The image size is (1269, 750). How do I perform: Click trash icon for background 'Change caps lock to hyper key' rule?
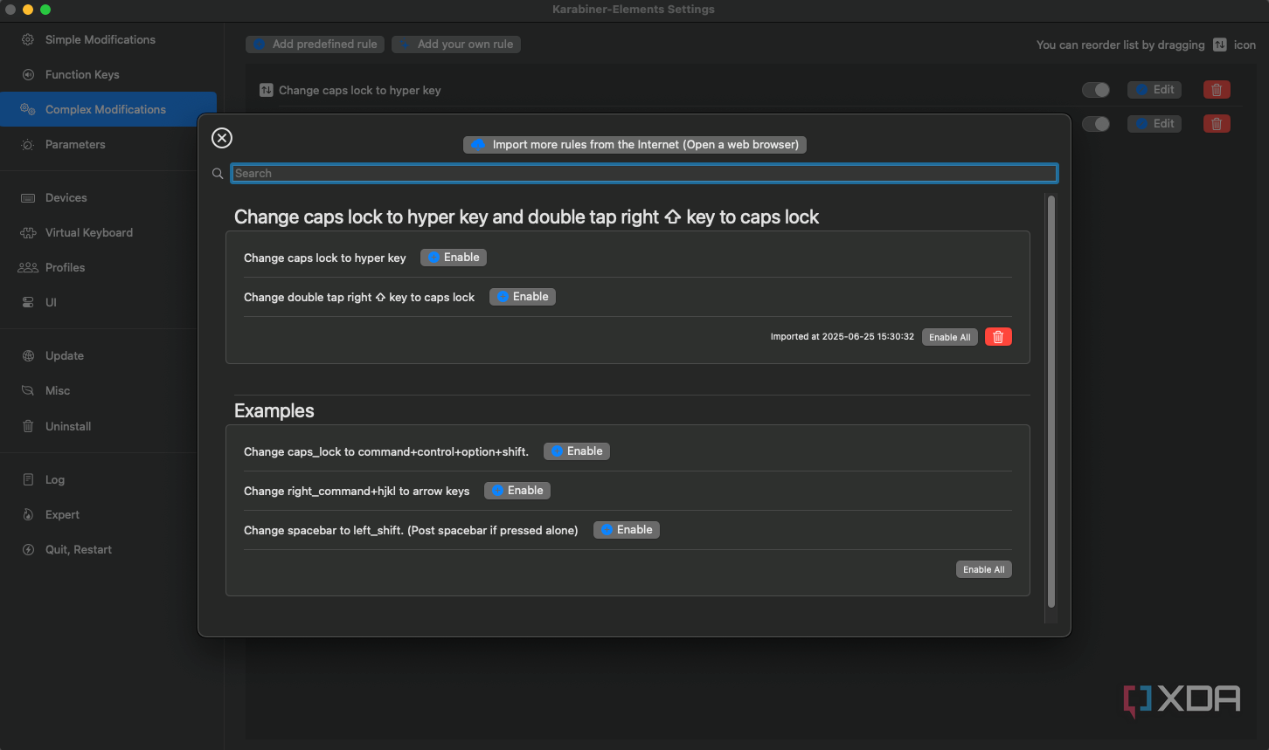tap(1217, 90)
